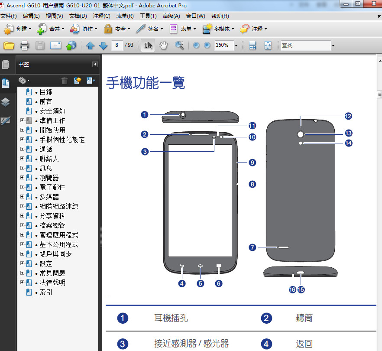
Task: Open the Layers panel icon
Action: coord(6,102)
